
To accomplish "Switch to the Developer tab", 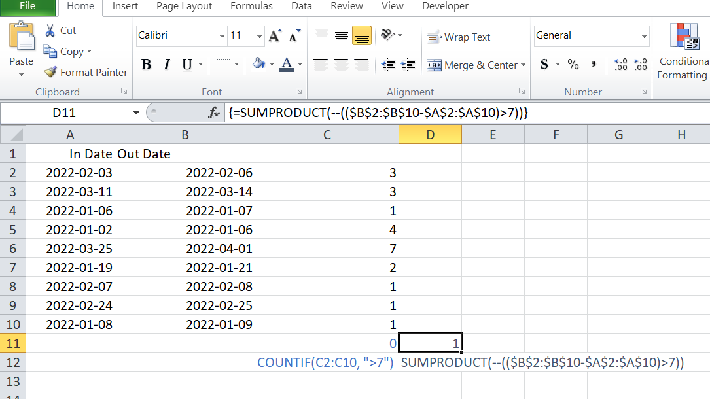I will pos(446,7).
